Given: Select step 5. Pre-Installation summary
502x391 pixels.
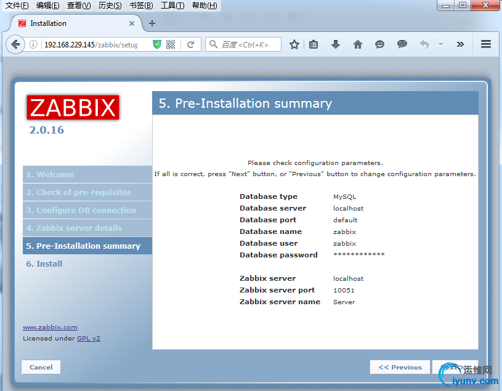Looking at the screenshot, I should (87, 246).
